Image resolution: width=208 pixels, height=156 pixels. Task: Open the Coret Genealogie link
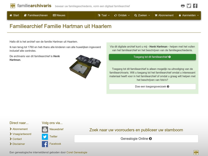[x=77, y=153]
